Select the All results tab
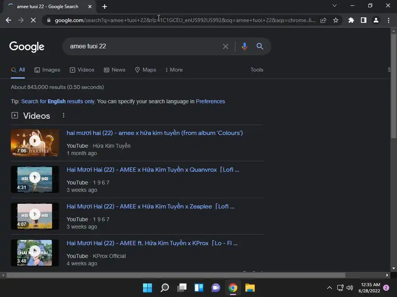Screen dimensions: 397x297 tap(18, 70)
